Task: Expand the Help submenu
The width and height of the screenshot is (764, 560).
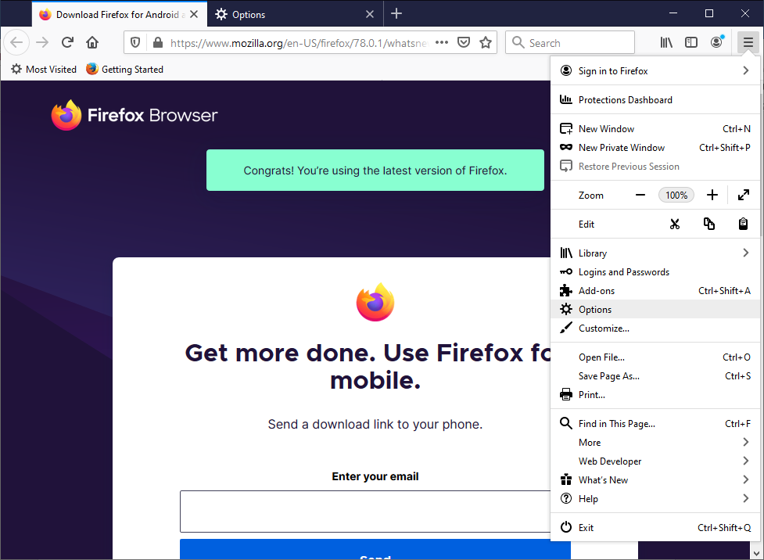Action: tap(586, 498)
